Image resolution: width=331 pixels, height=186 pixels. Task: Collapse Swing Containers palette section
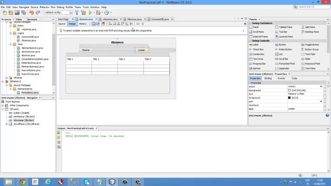tap(250, 23)
